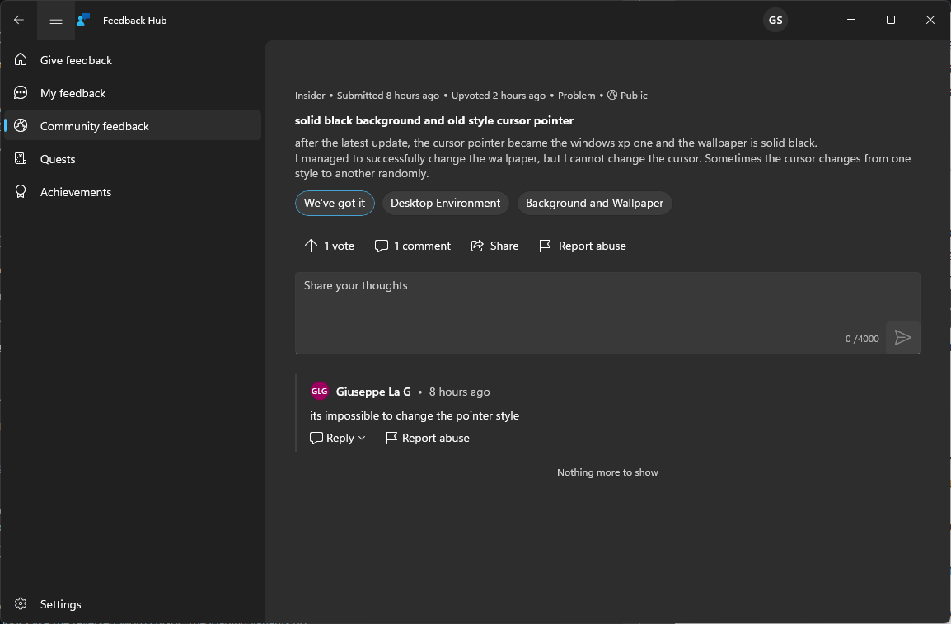Select Community feedback in sidebar
951x624 pixels.
pos(133,125)
